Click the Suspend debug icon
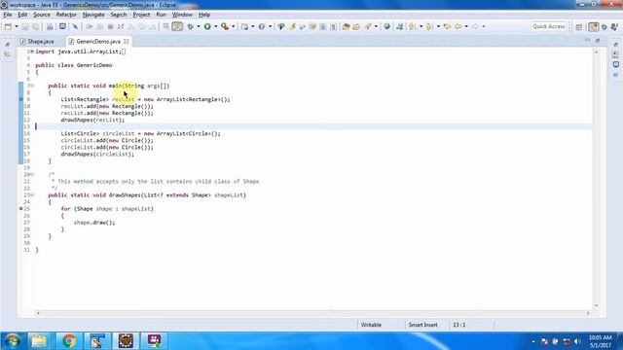Image resolution: width=623 pixels, height=350 pixels. coord(100,26)
